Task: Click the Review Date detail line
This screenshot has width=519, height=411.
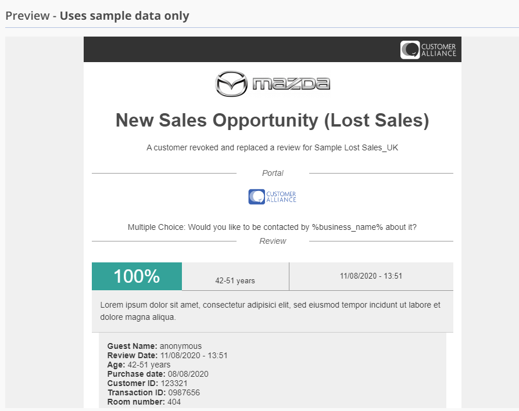Action: coord(167,355)
